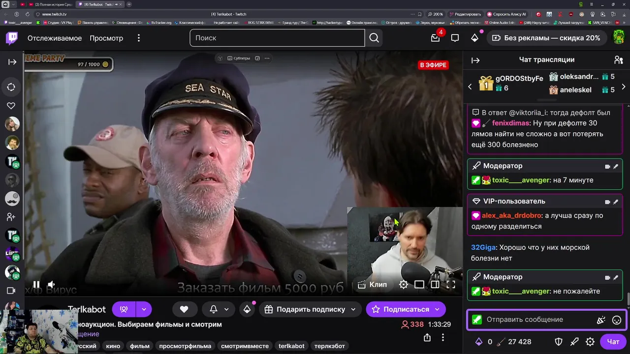Viewport: 630px width, 354px height.
Task: Open the user avatar profile menu
Action: tap(619, 37)
